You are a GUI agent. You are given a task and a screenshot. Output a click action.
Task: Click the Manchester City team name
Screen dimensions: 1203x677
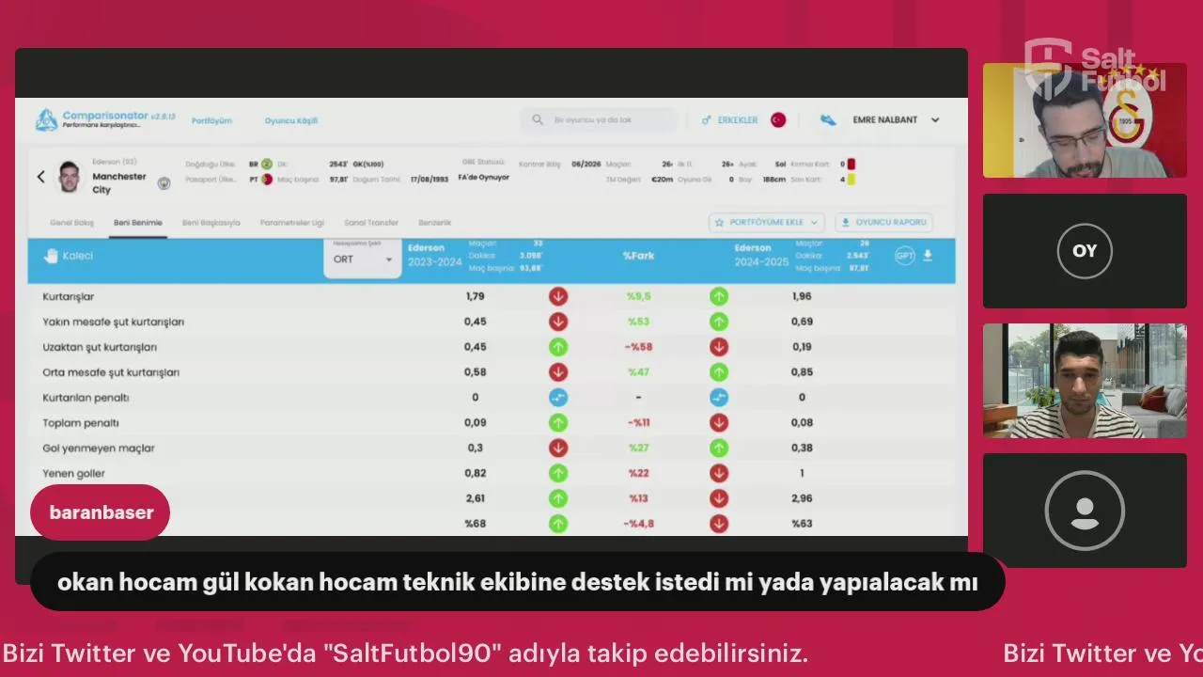[x=119, y=183]
